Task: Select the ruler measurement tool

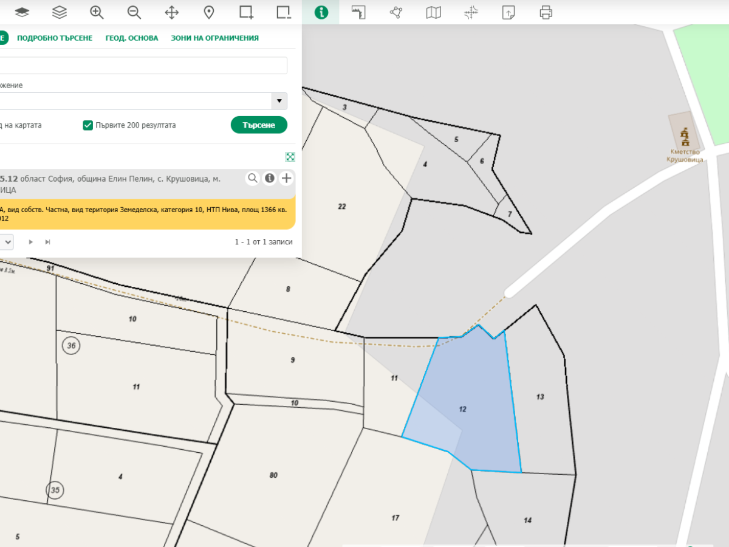Action: [x=359, y=12]
